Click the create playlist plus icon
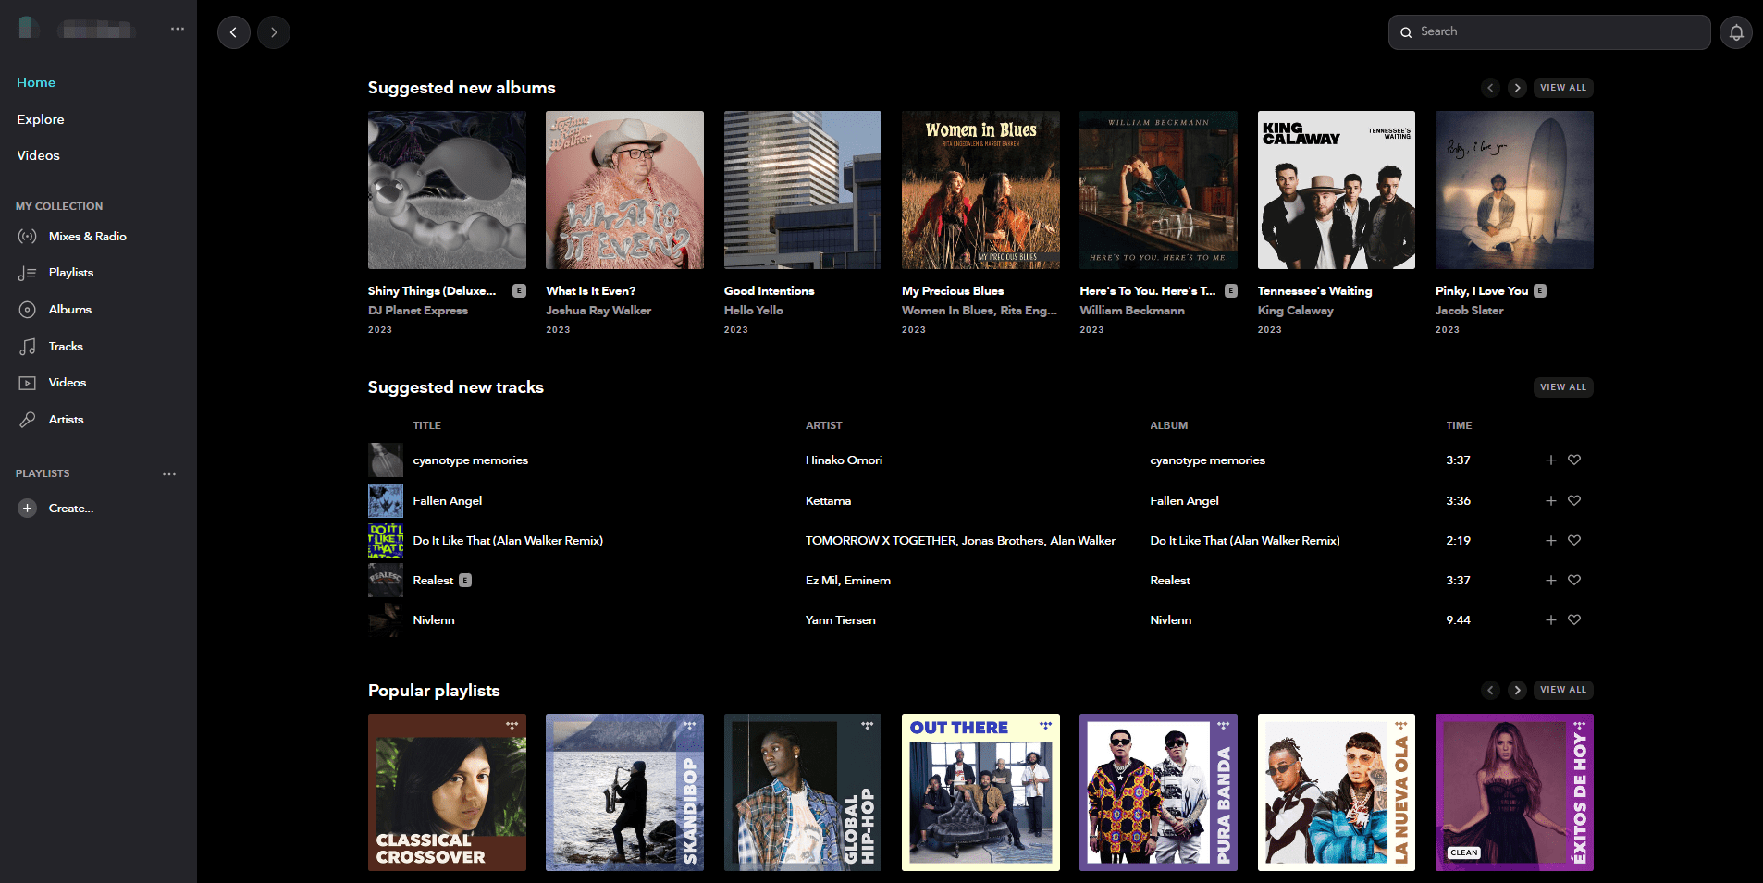Viewport: 1763px width, 883px height. click(x=28, y=509)
